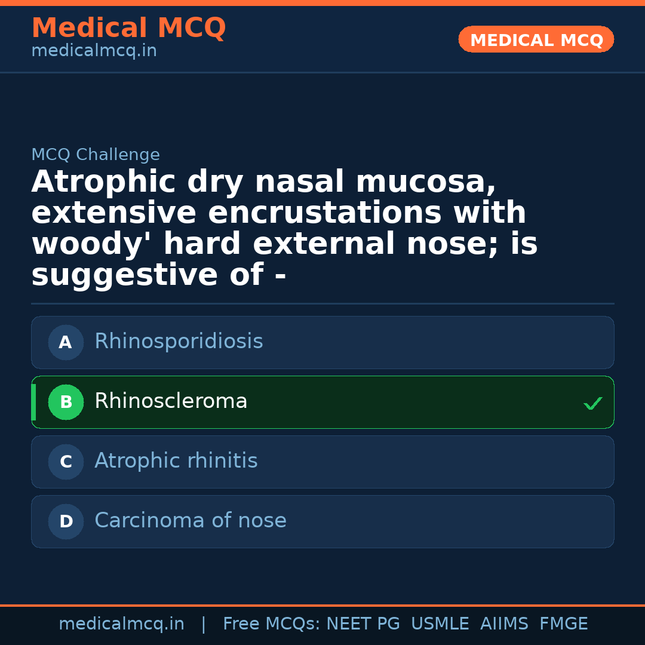Choose the Rhinosporidiosis answer text
Image resolution: width=645 pixels, height=645 pixels.
[x=179, y=342]
